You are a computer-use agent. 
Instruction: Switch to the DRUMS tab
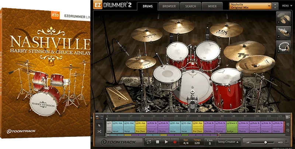click(147, 6)
